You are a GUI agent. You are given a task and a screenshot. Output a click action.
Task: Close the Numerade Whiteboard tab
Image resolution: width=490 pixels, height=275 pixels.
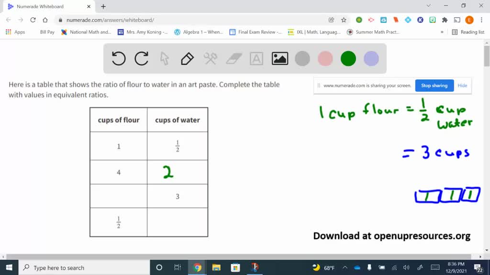point(89,7)
